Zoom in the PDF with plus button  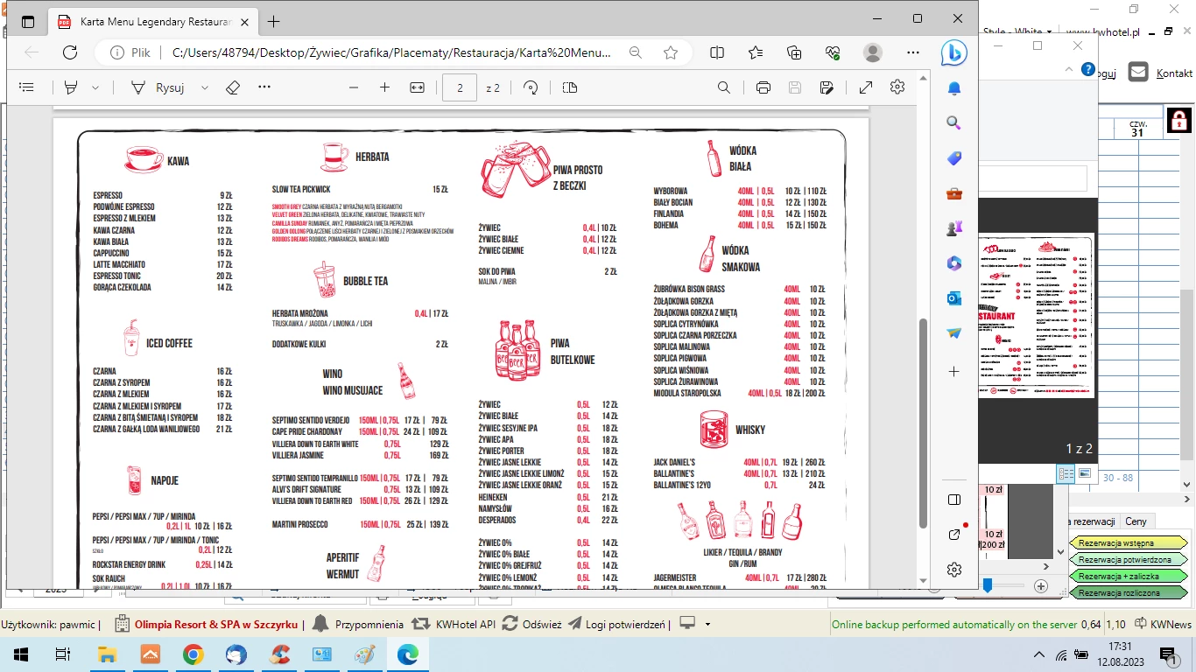384,87
